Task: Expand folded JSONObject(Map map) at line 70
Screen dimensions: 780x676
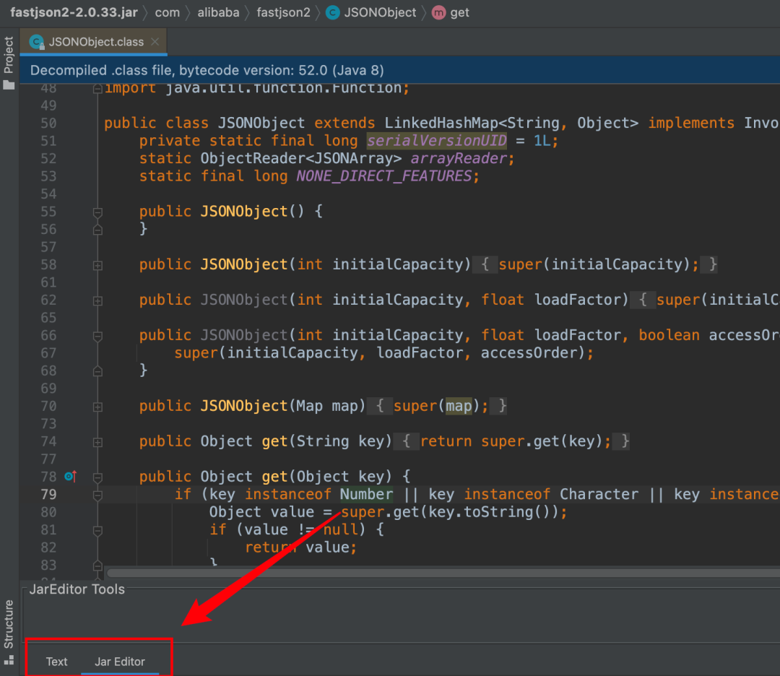Action: [x=98, y=407]
